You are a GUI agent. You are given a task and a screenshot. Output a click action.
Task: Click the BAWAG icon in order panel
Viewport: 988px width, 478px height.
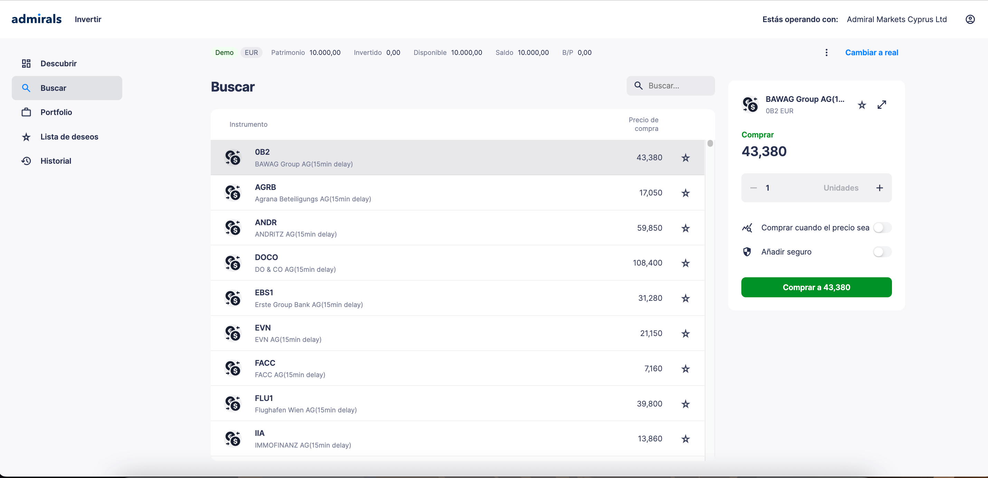[751, 105]
